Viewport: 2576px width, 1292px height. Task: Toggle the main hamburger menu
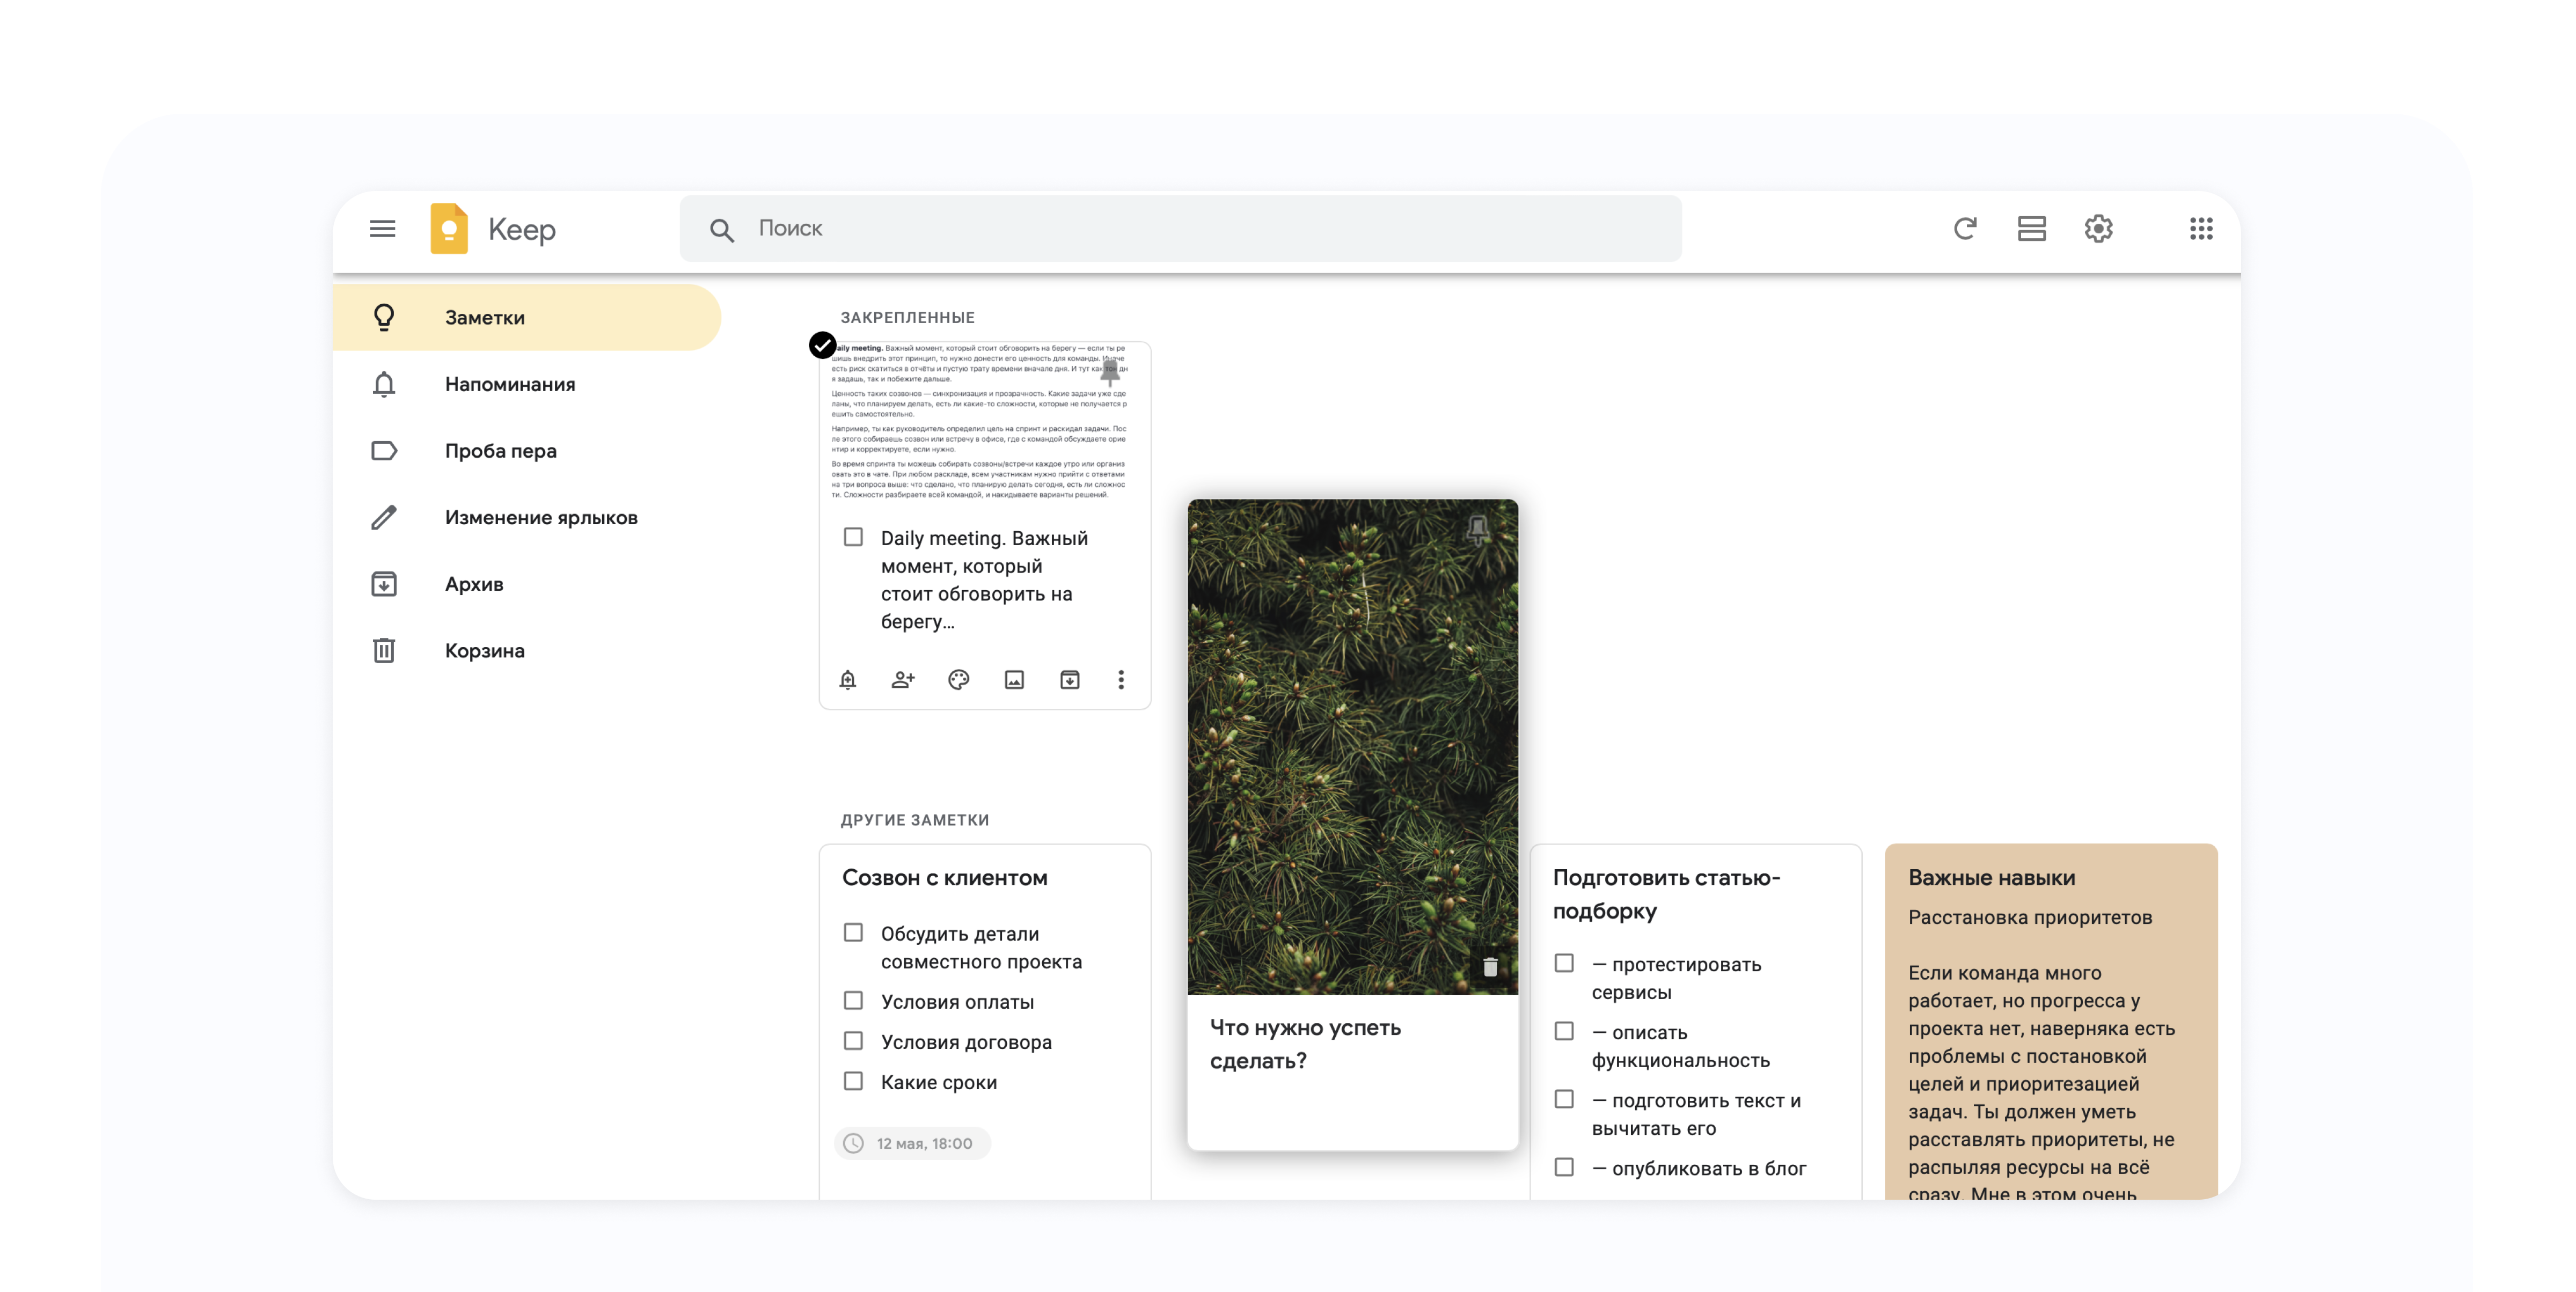coord(382,229)
